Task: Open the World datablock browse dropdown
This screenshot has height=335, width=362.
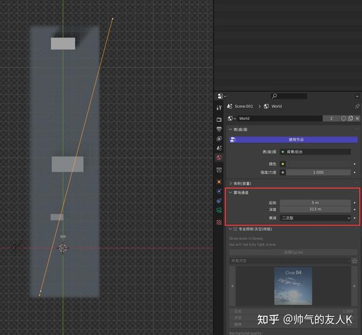Action: pos(232,118)
